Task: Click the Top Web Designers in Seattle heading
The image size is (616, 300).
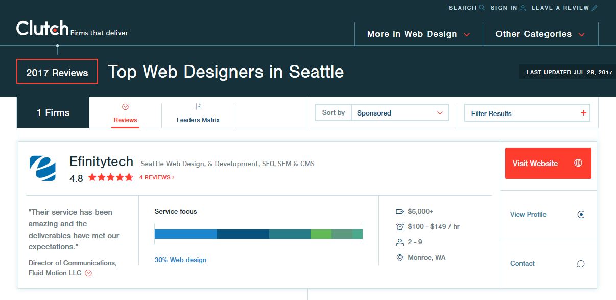Action: pyautogui.click(x=226, y=72)
